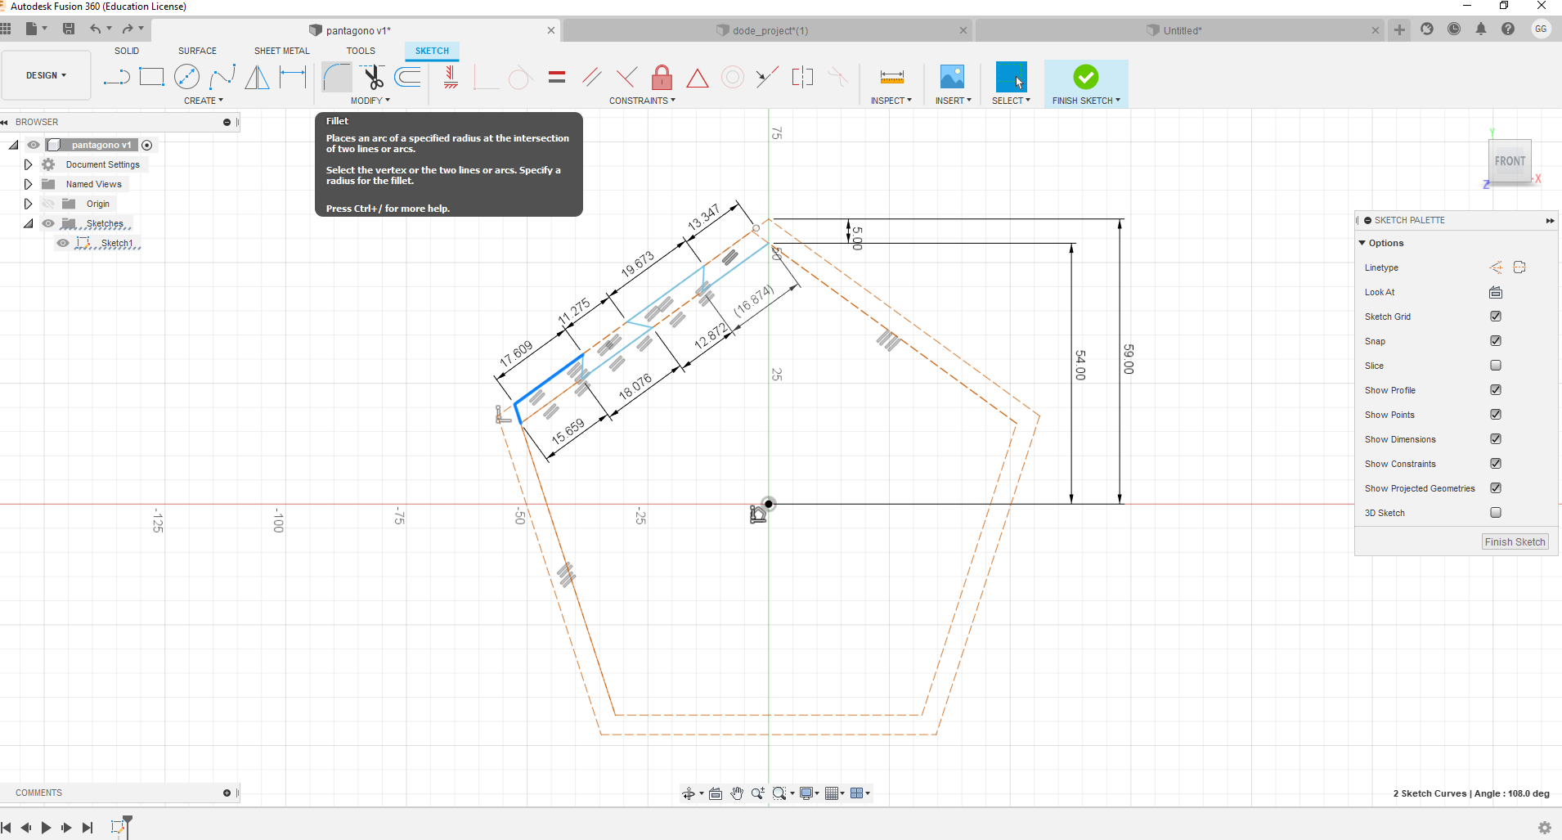The image size is (1562, 840).
Task: Apply the Perpendicular constraint
Action: [x=626, y=78]
